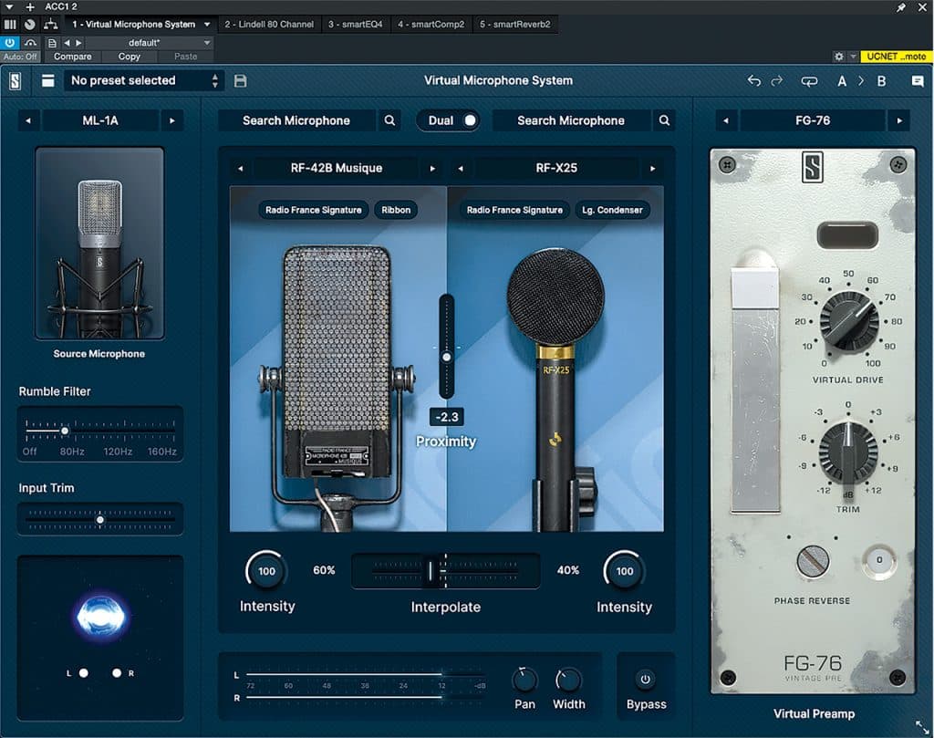This screenshot has width=934, height=738.
Task: Click the link icon beside A/B compare
Action: click(x=809, y=81)
